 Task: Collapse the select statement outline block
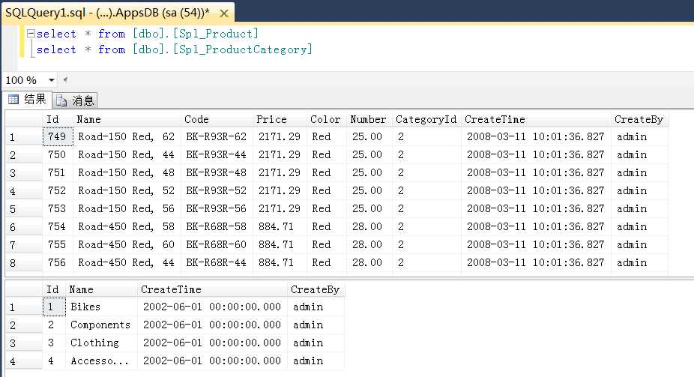[30, 34]
